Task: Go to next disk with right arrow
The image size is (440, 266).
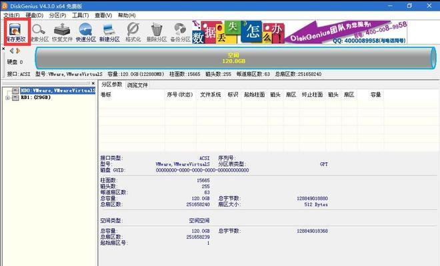Action: click(x=18, y=51)
